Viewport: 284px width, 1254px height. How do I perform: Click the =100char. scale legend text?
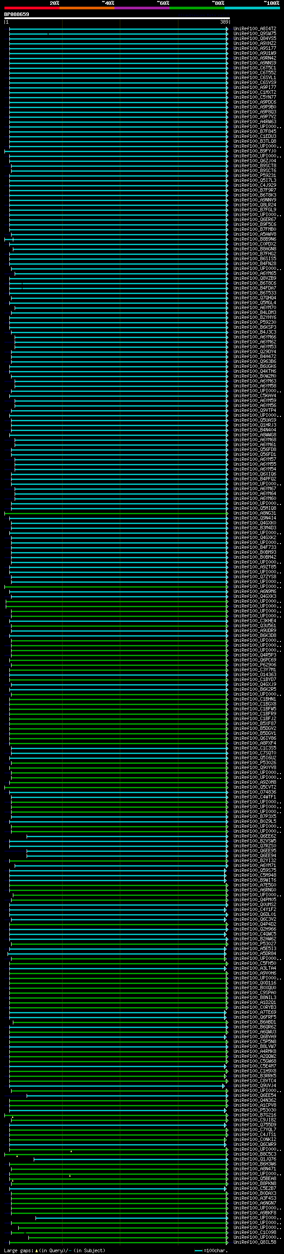pos(216,1250)
